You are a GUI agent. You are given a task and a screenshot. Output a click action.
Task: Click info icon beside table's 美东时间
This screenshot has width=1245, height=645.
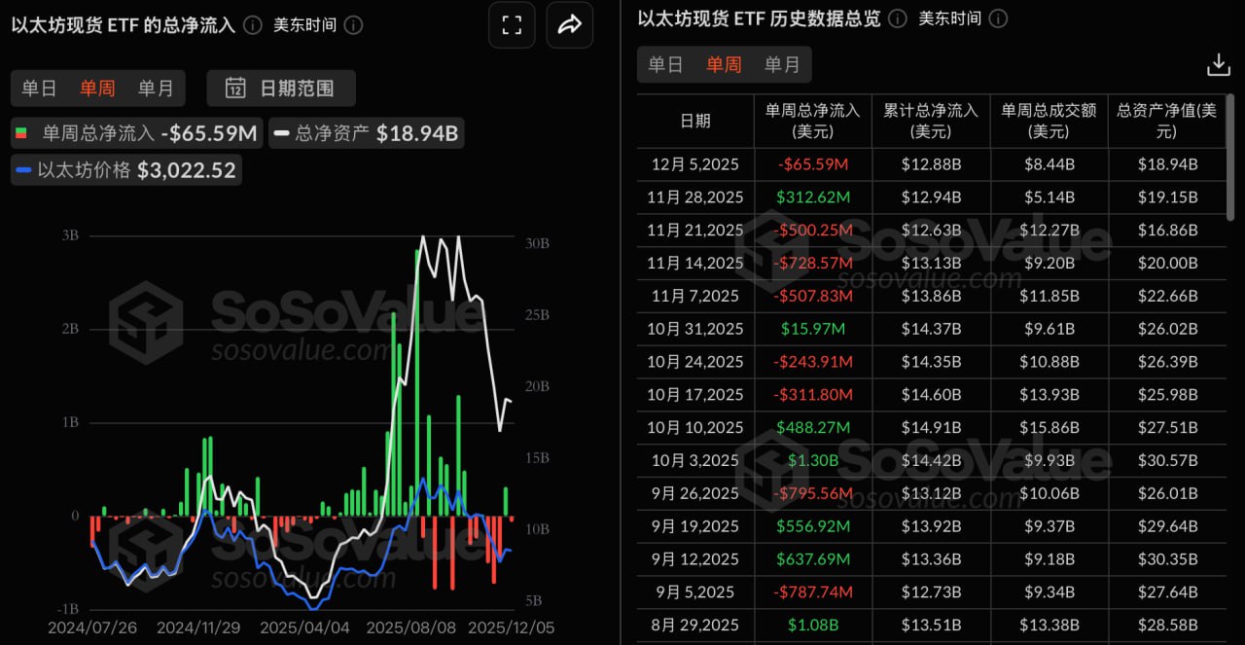998,18
